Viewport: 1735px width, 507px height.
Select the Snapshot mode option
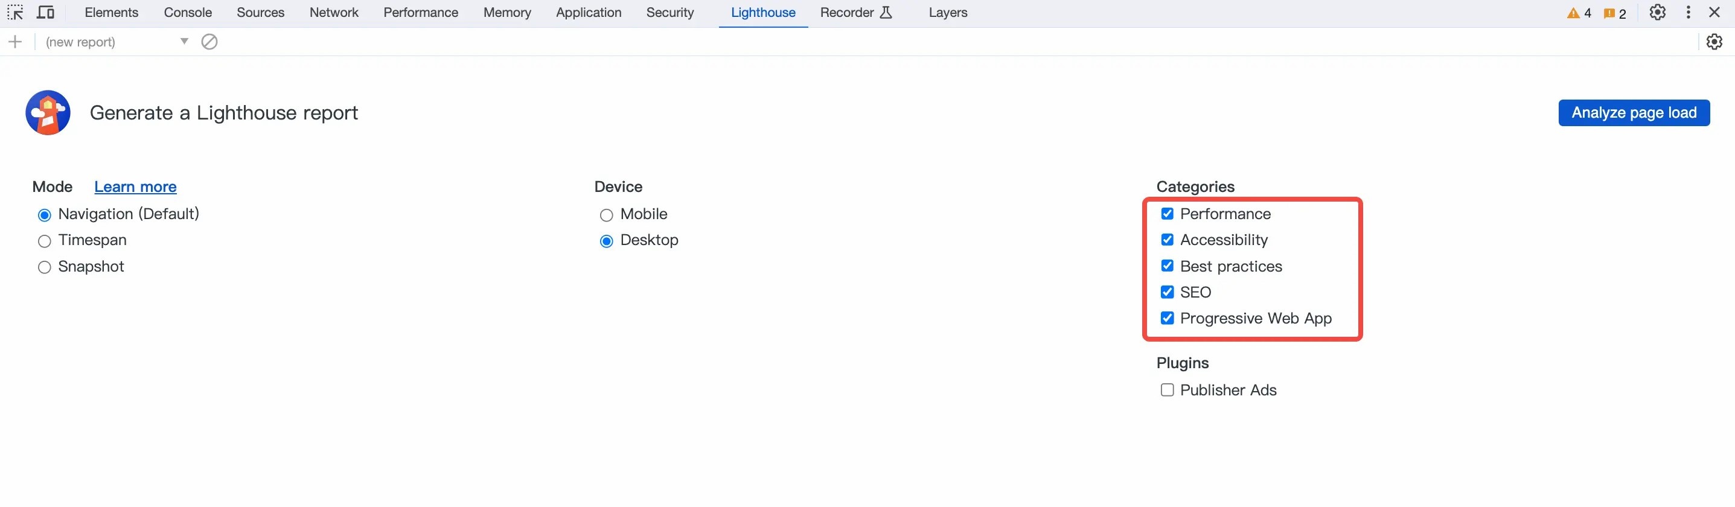45,267
